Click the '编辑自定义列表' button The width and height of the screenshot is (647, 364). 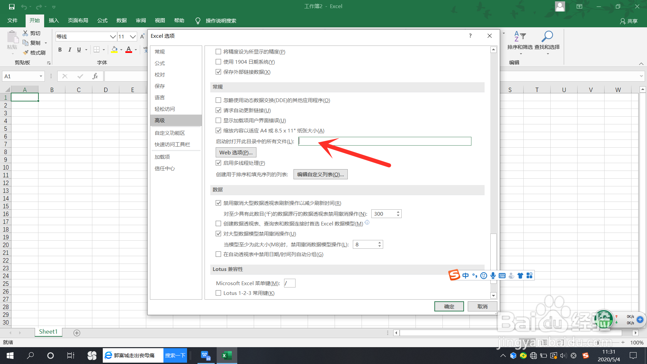(x=320, y=174)
